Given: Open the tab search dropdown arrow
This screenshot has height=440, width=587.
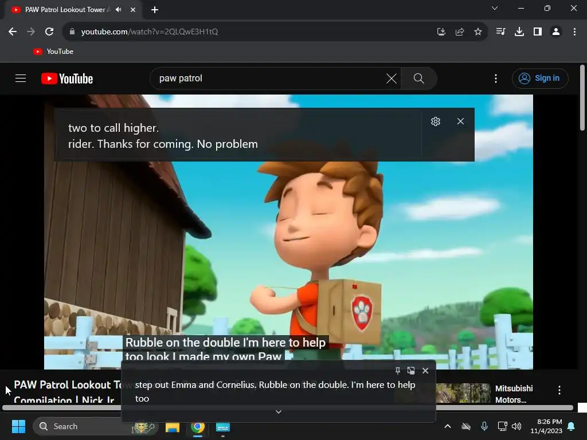Looking at the screenshot, I should coord(495,8).
